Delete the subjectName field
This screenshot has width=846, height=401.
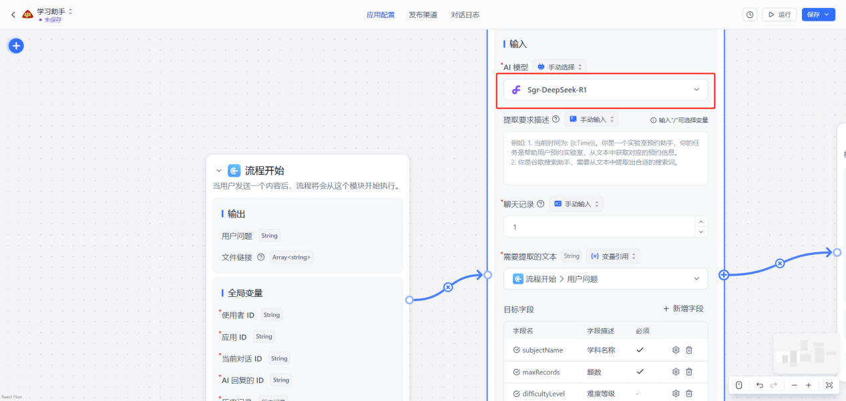(x=689, y=350)
